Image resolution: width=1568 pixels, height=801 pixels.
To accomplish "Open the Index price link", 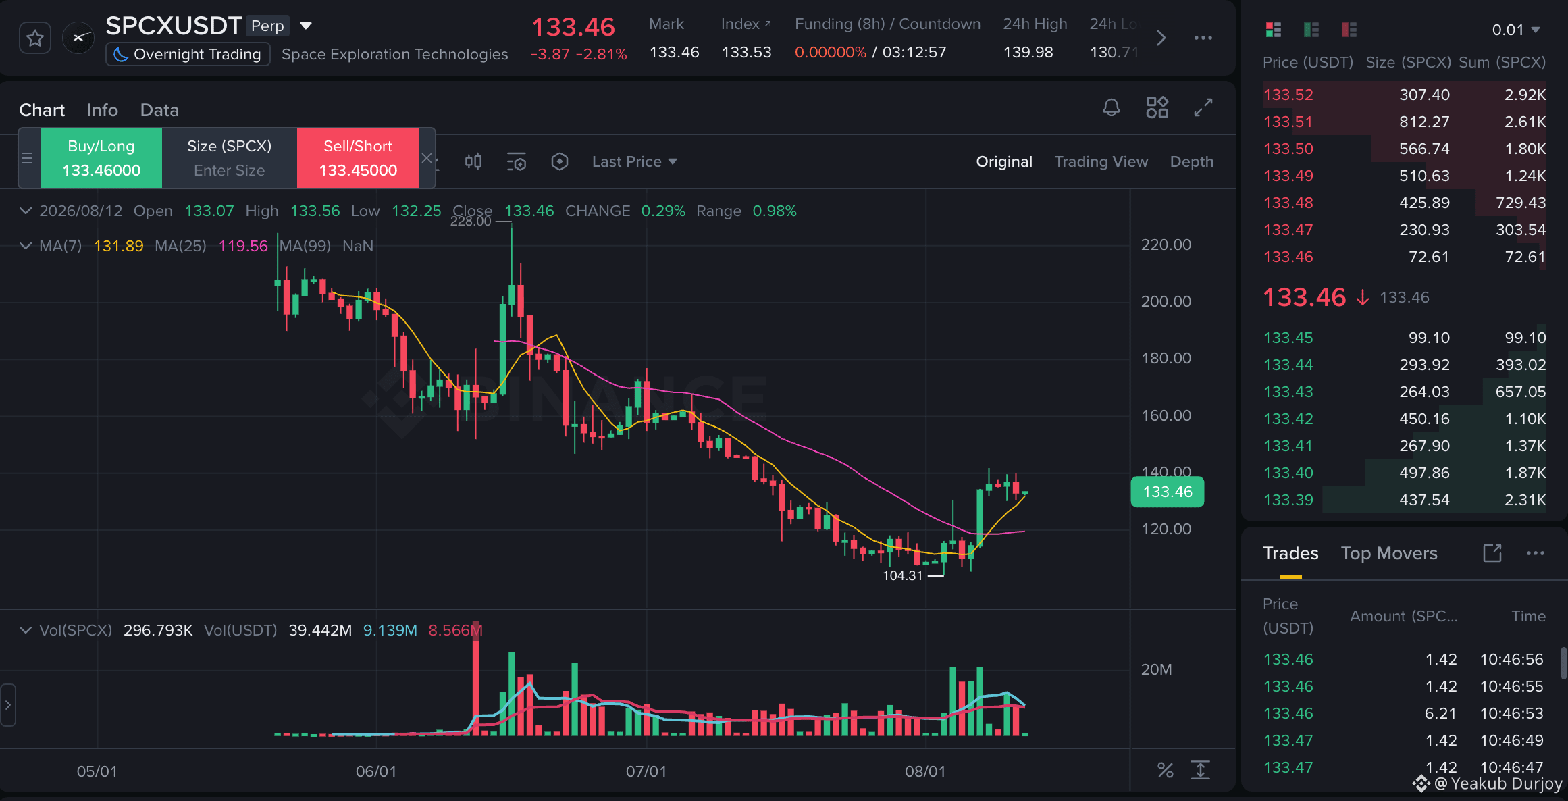I will pyautogui.click(x=746, y=24).
